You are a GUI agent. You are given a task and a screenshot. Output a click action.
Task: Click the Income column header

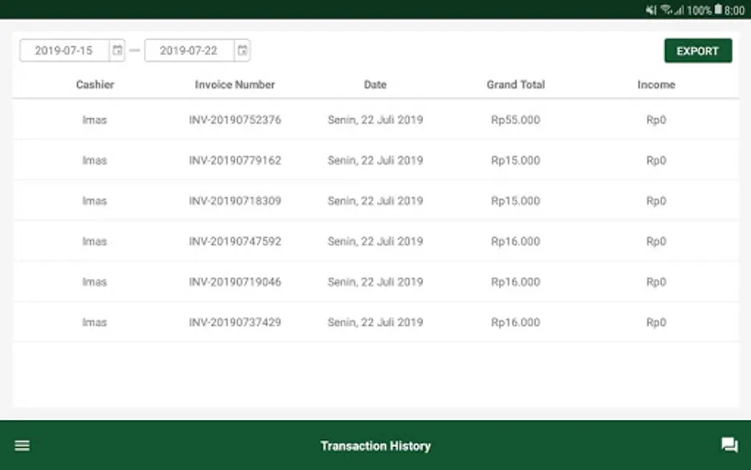(656, 84)
